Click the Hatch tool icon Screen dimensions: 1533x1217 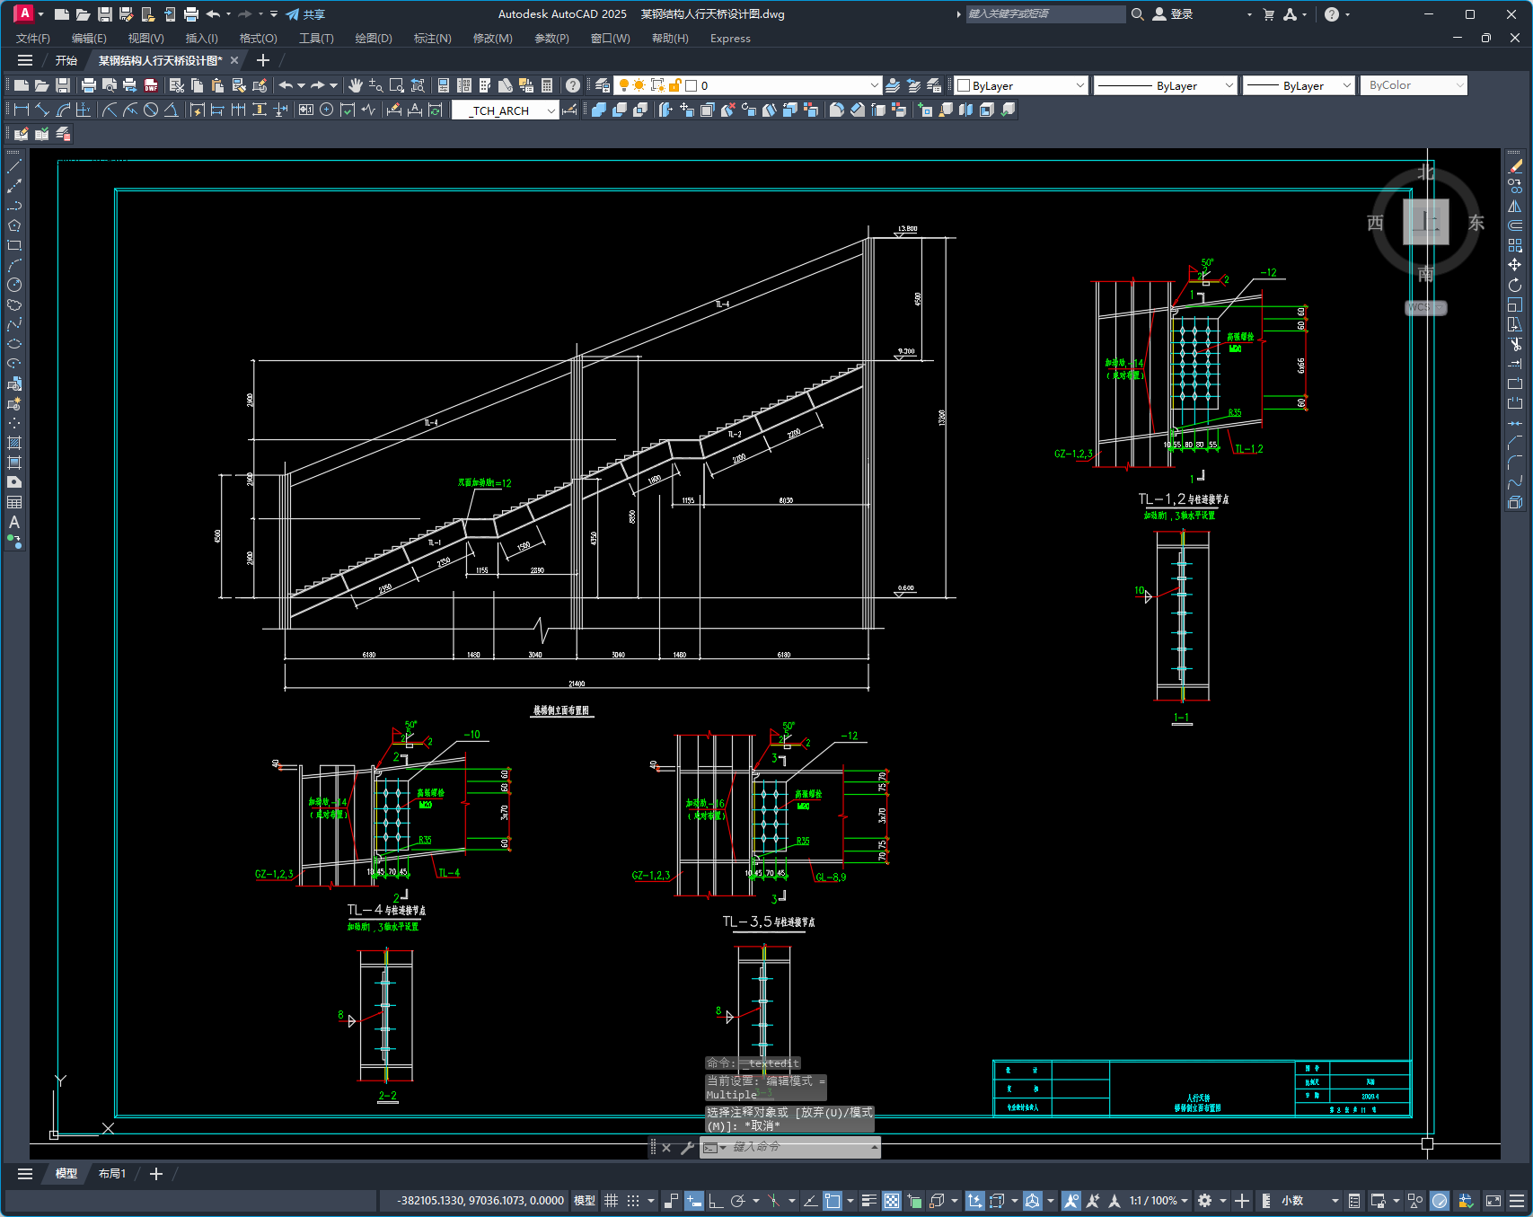click(x=14, y=443)
